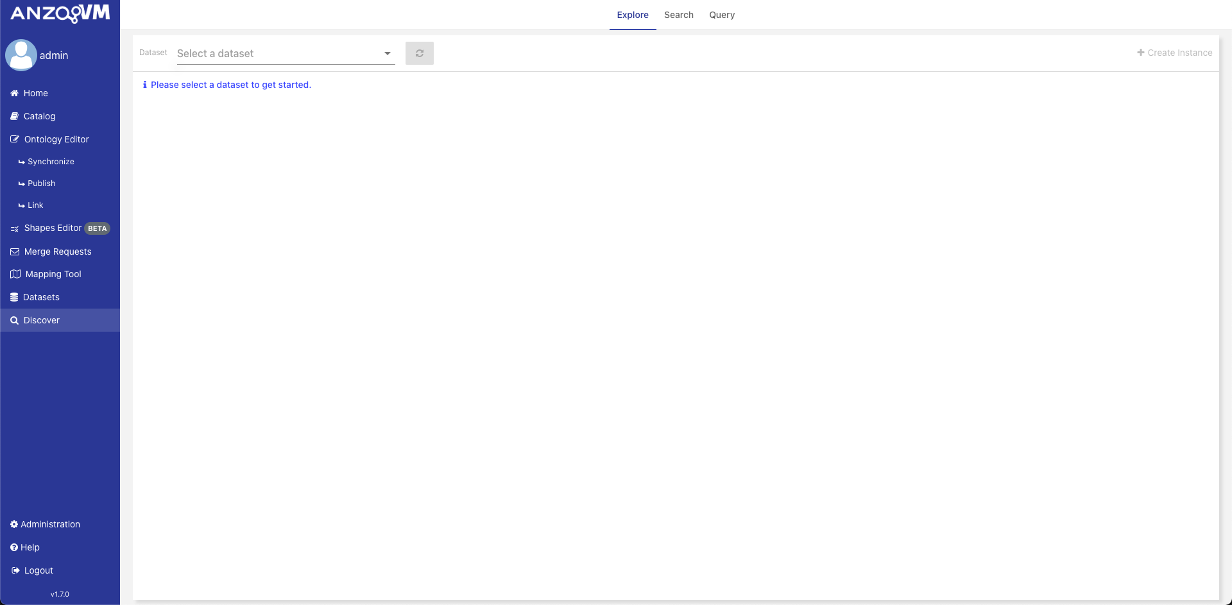Expand Synchronize under Ontology Editor
The image size is (1232, 605).
coord(51,161)
